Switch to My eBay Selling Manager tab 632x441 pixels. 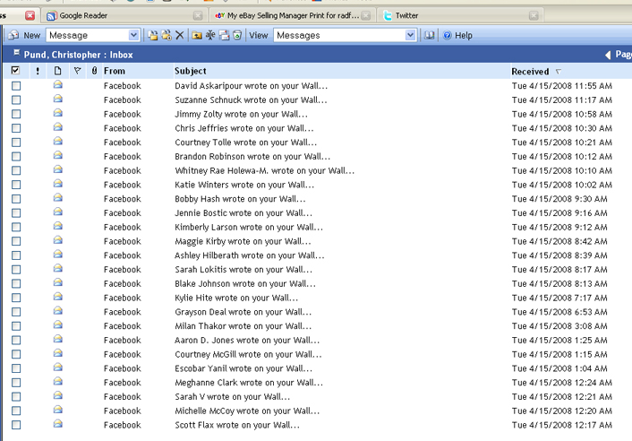[x=293, y=16]
